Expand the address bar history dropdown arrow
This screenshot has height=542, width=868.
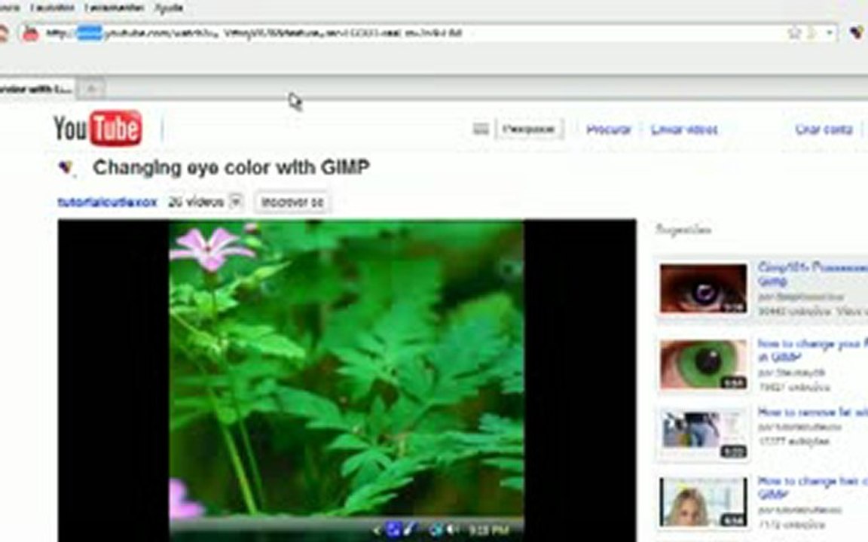(x=830, y=33)
